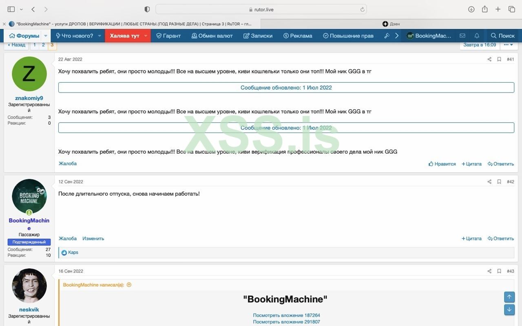Open the permalink of post #41

click(x=511, y=59)
